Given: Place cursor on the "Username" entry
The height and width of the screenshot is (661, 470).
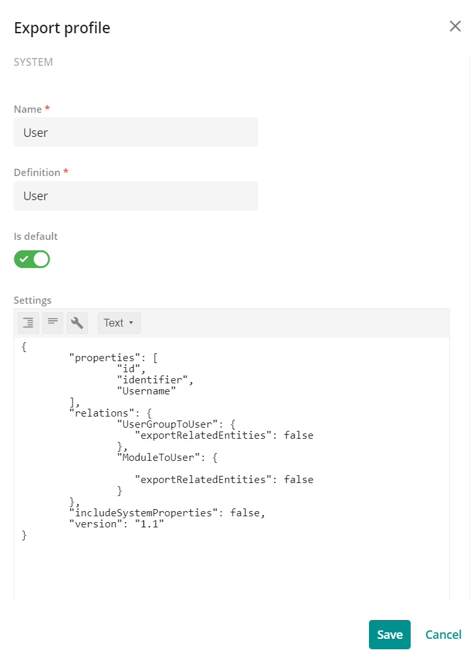Looking at the screenshot, I should (x=146, y=391).
